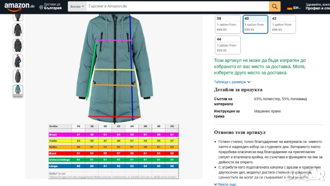The image size is (330, 186).
Task: Click the third thumbnail showing black coat
Action: click(18, 45)
